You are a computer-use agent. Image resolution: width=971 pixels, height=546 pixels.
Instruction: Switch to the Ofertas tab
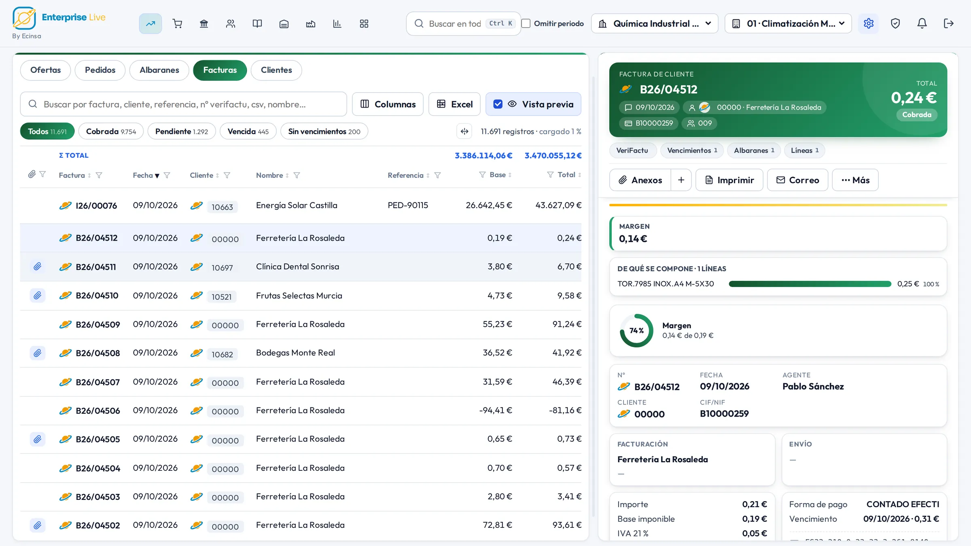(45, 70)
